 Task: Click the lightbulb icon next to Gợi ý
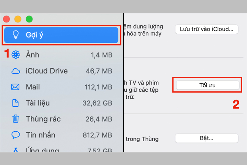coord(16,35)
